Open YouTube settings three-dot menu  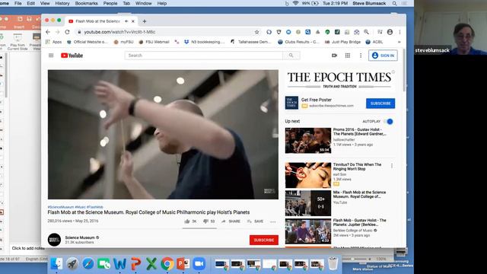(x=361, y=56)
